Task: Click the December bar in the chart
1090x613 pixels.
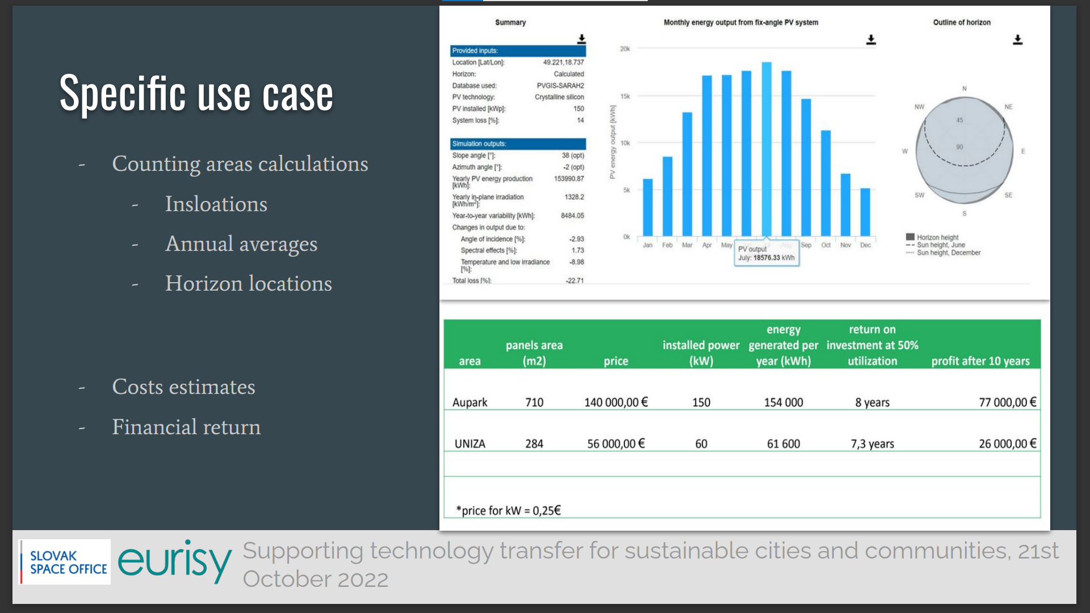Action: pos(865,212)
